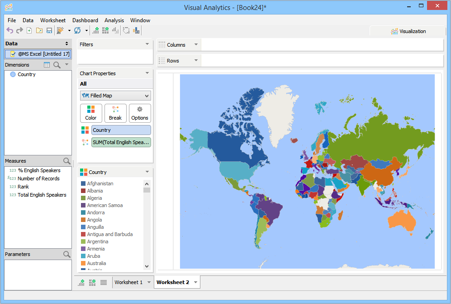451x304 pixels.
Task: Switch to Worksheet 1 tab
Action: point(128,282)
